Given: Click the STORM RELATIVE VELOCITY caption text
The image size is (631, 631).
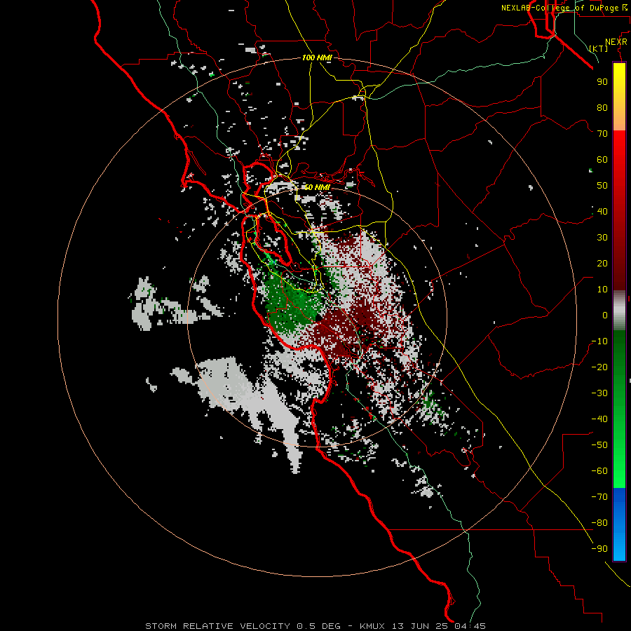Looking at the screenshot, I should [x=219, y=626].
